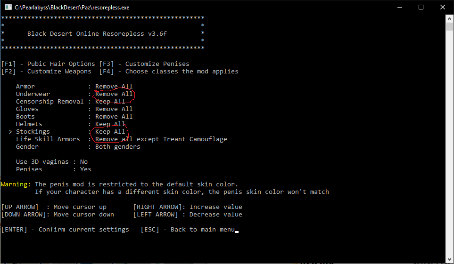Click the Penises Yes value
Screen dimensions: 454x264
pyautogui.click(x=85, y=169)
